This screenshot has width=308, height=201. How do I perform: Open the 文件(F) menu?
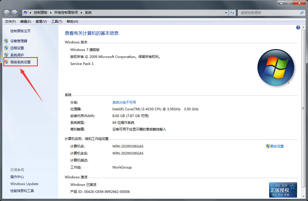[x=10, y=21]
